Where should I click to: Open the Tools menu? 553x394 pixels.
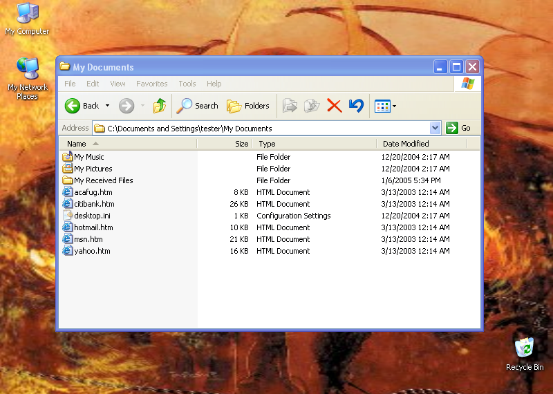point(187,84)
